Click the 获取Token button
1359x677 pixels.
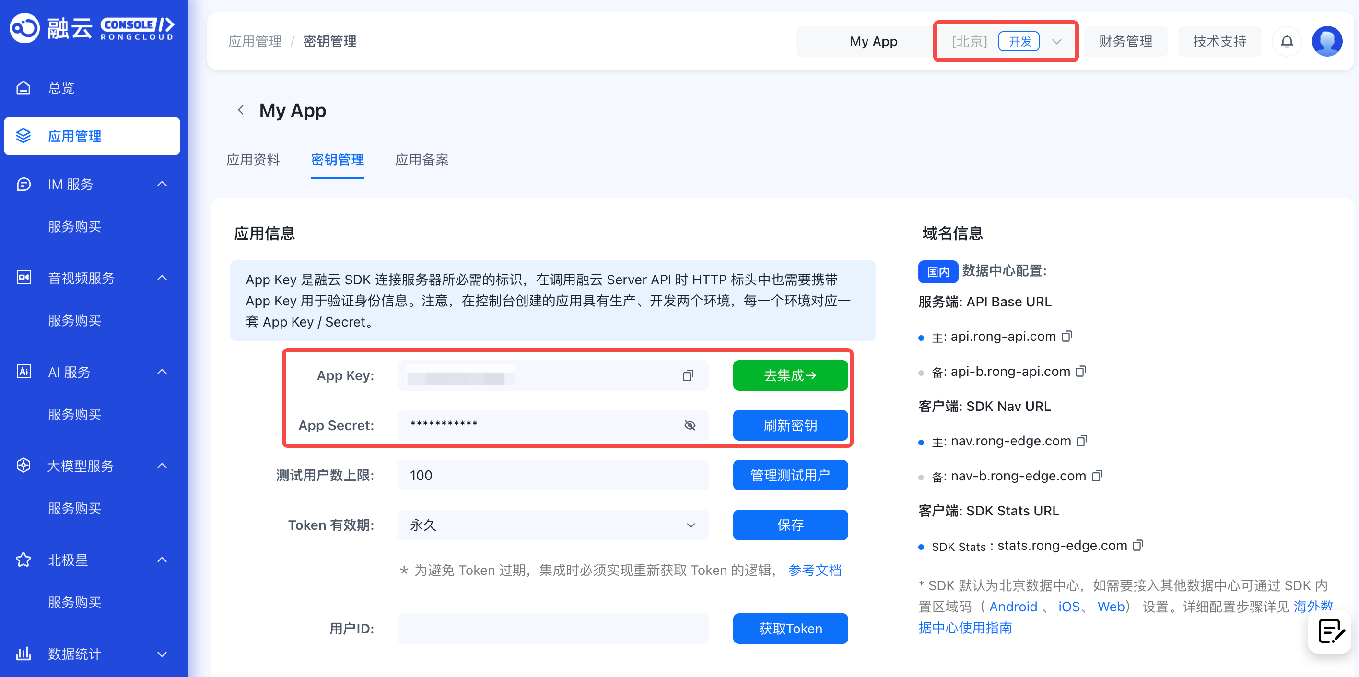tap(790, 629)
